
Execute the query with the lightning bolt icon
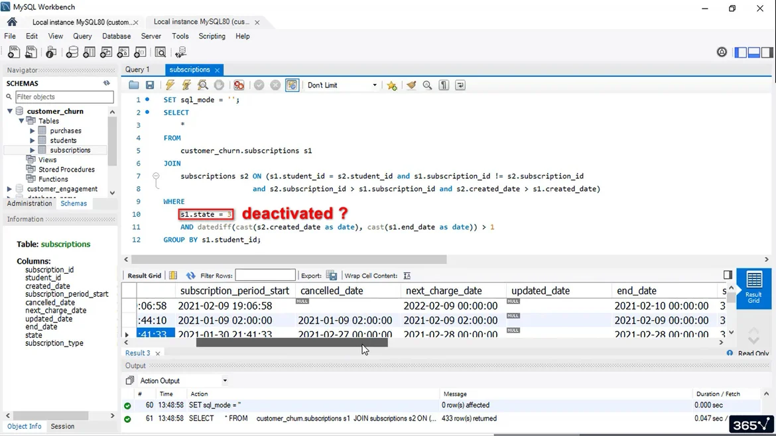(x=170, y=85)
